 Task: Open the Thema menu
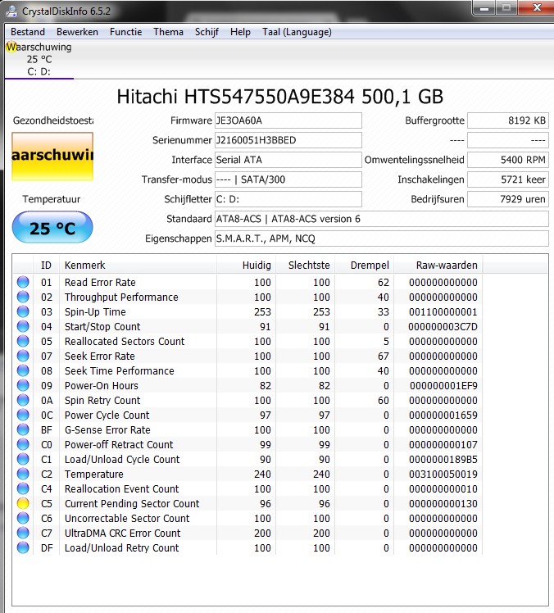click(x=169, y=32)
